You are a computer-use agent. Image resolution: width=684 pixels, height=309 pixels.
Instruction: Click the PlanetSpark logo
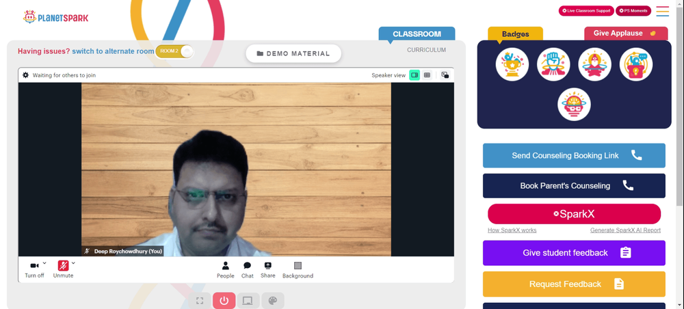[56, 17]
